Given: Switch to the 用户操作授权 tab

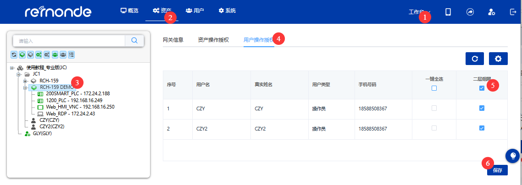Looking at the screenshot, I should coord(259,40).
